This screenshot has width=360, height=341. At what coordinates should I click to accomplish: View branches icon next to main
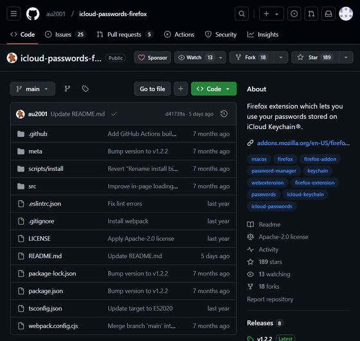click(x=67, y=89)
